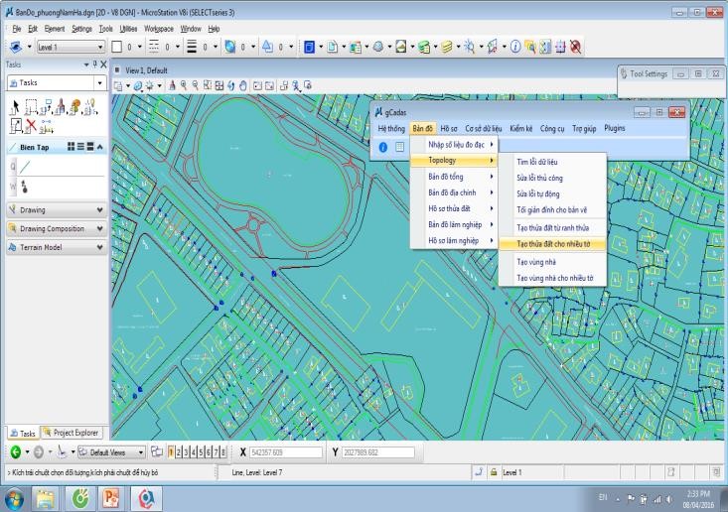The width and height of the screenshot is (728, 512).
Task: Click the Fit View icon in view toolbar
Action: pos(218,86)
